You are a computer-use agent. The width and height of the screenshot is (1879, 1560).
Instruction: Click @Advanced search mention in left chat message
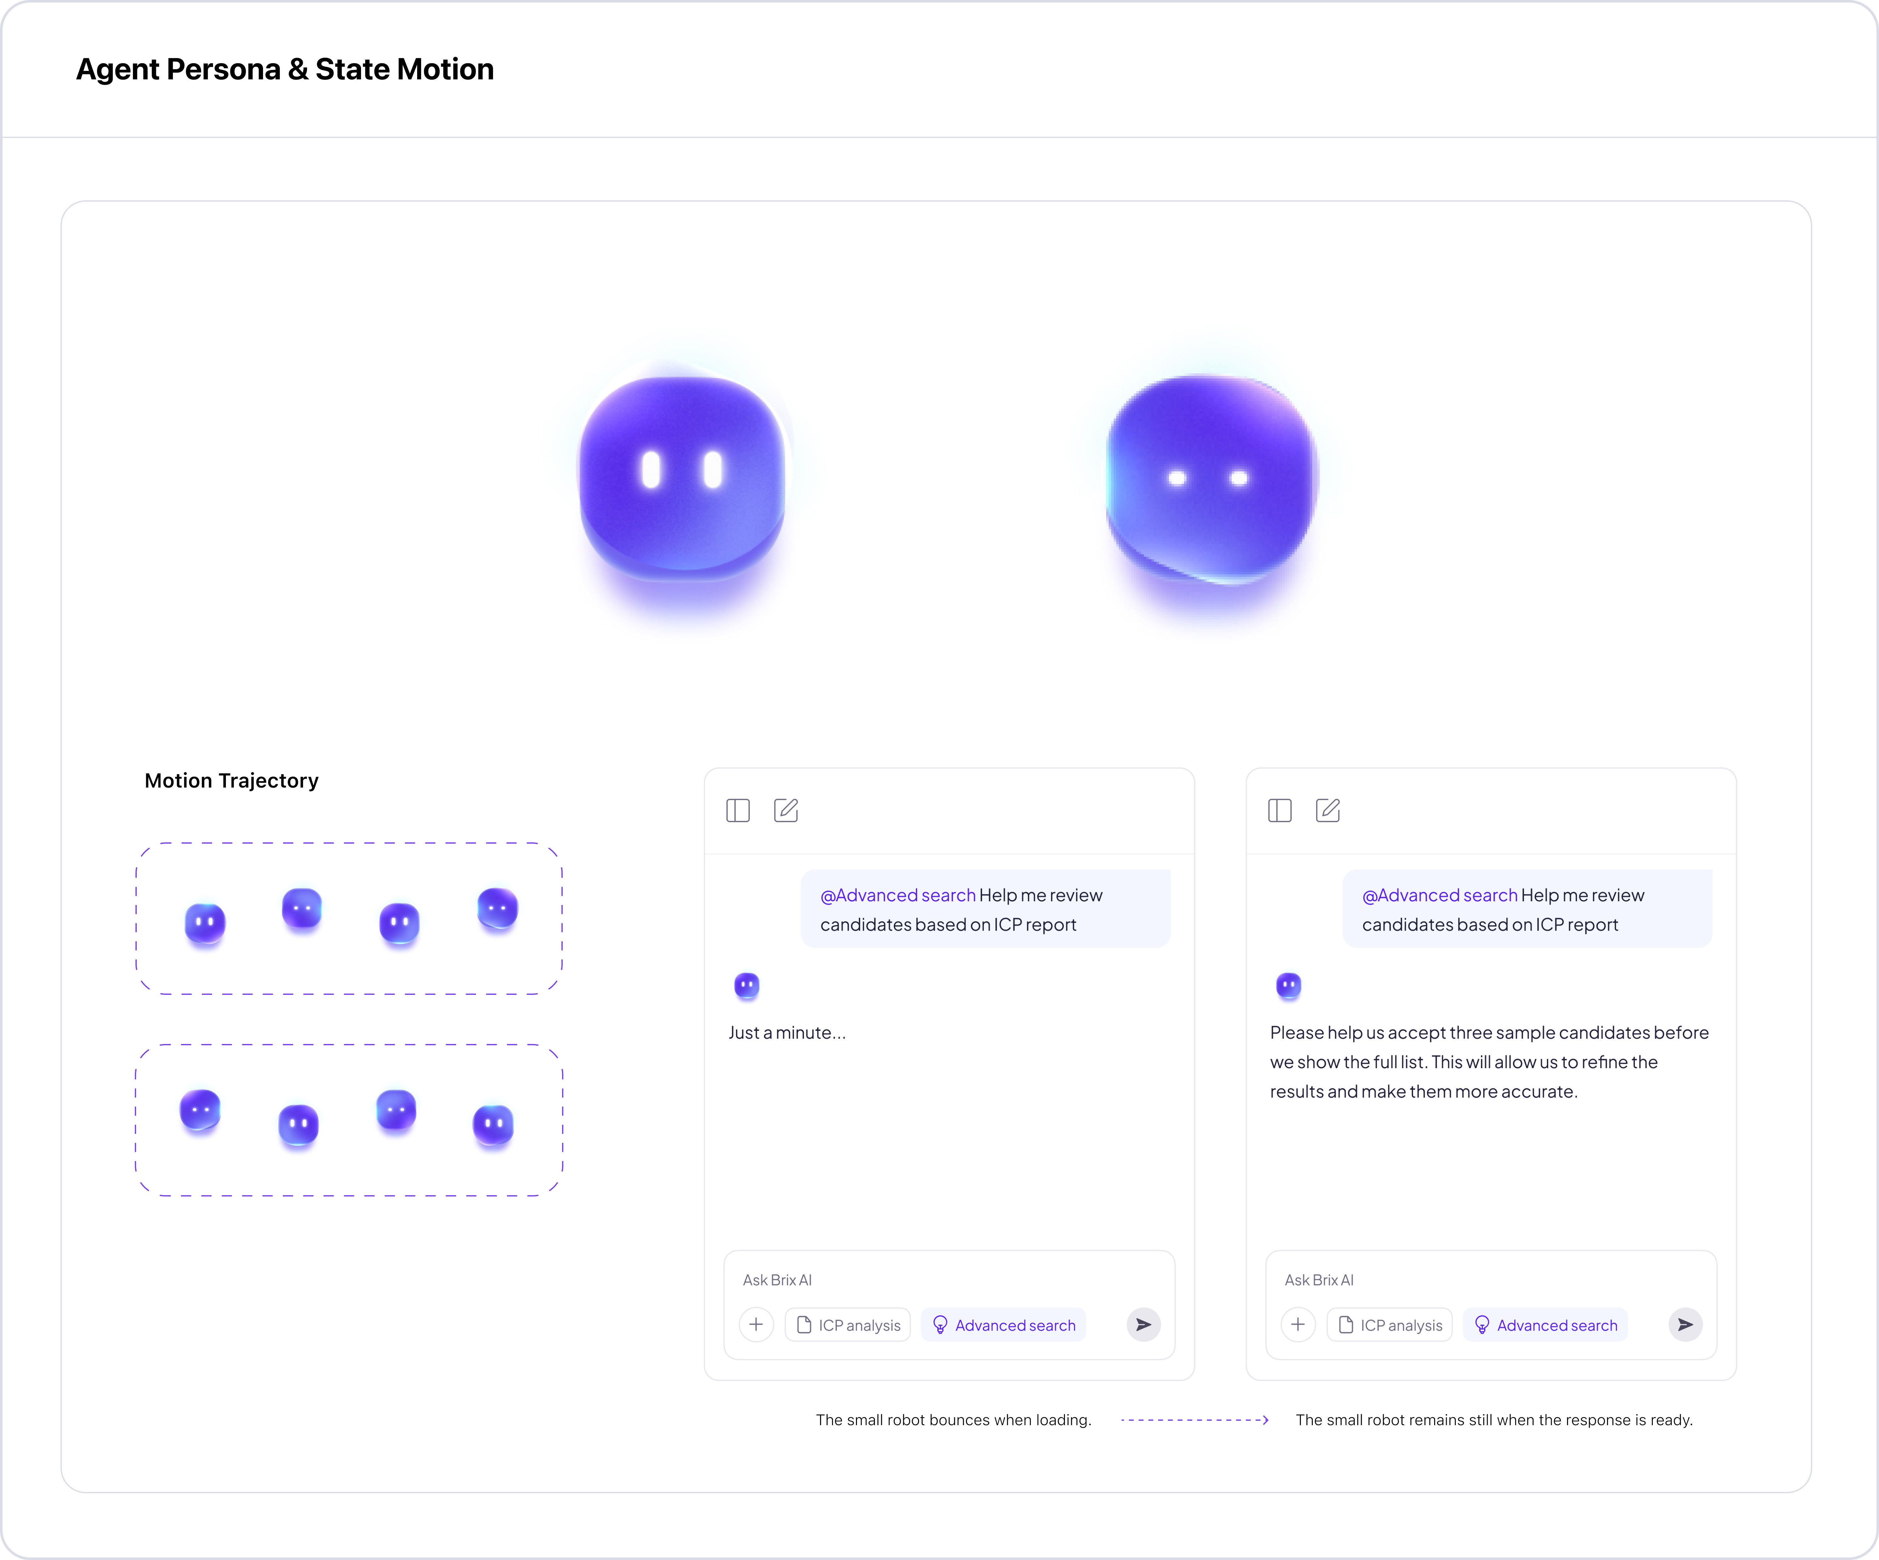[898, 895]
